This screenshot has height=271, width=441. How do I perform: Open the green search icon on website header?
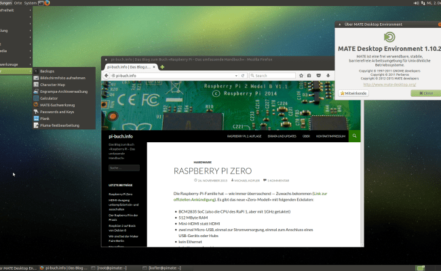[x=354, y=136]
